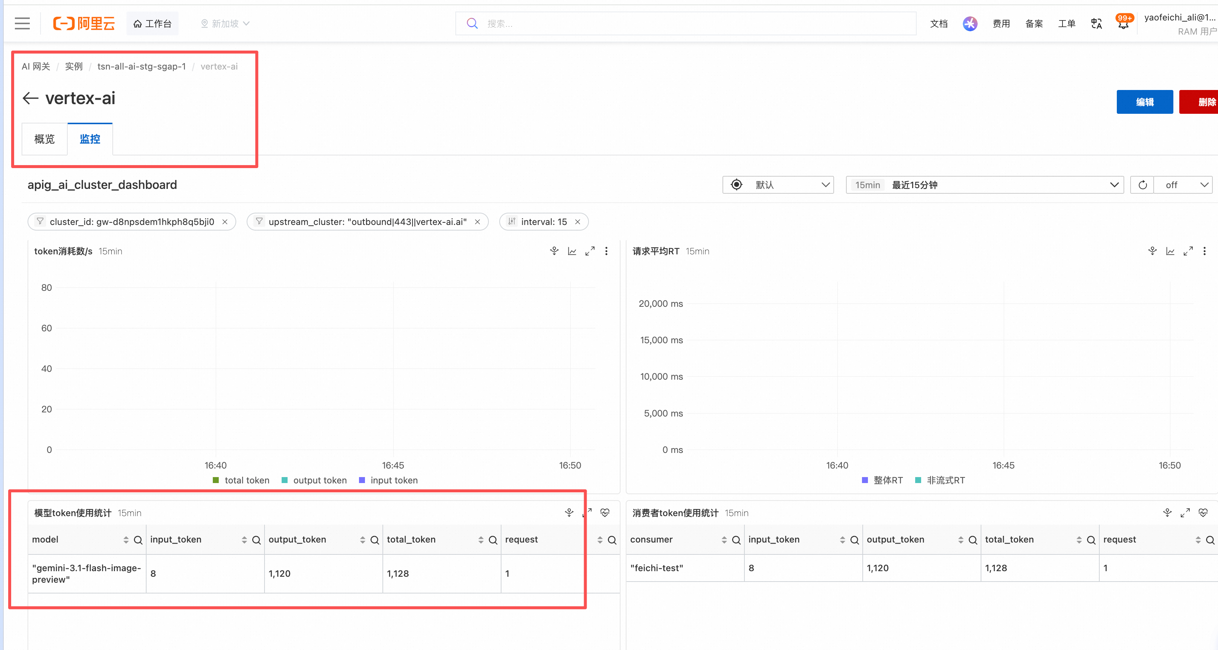
Task: Open the 备案 ICP filing menu
Action: point(1034,23)
